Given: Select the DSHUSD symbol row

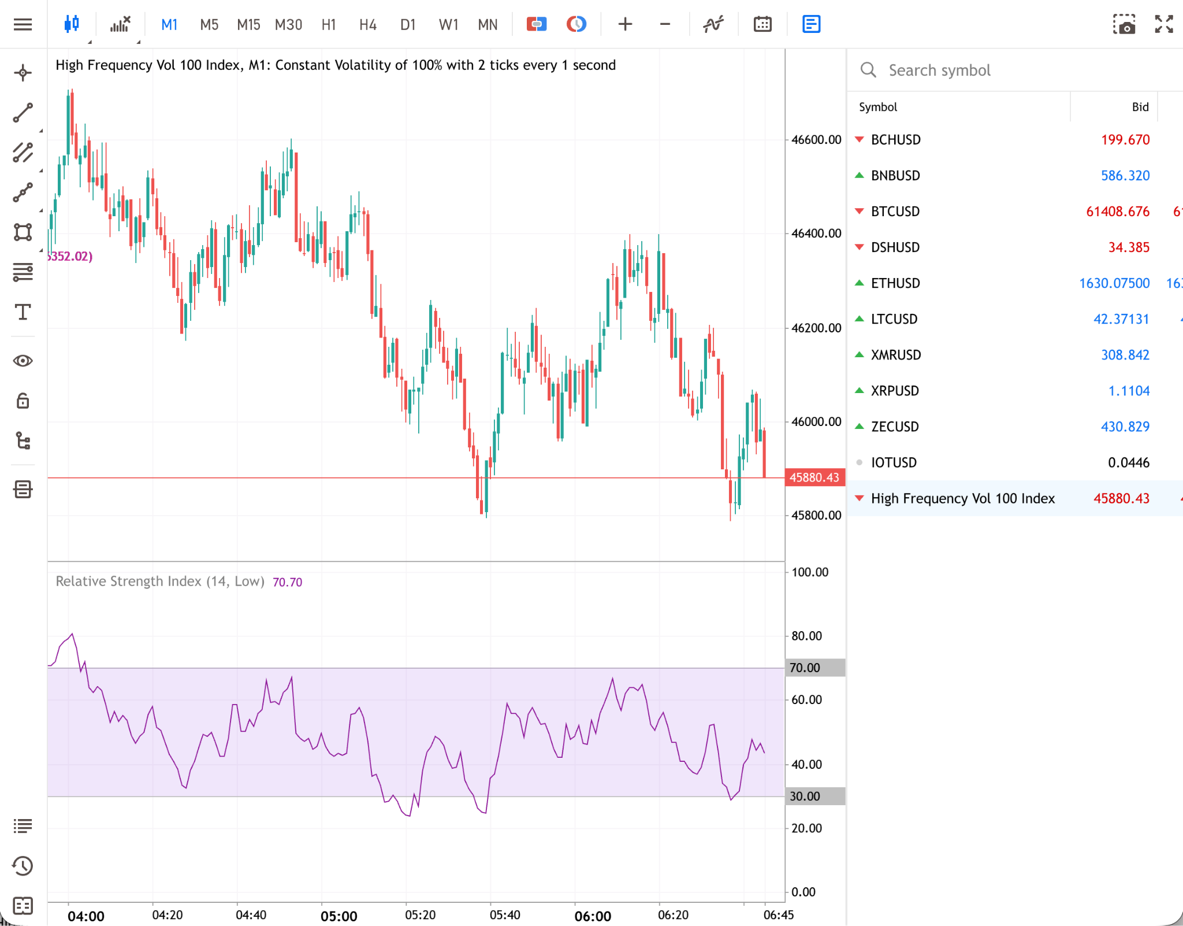Looking at the screenshot, I should (1015, 247).
